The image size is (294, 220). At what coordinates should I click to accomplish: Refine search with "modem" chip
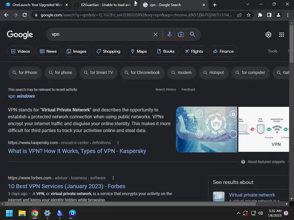click(182, 72)
